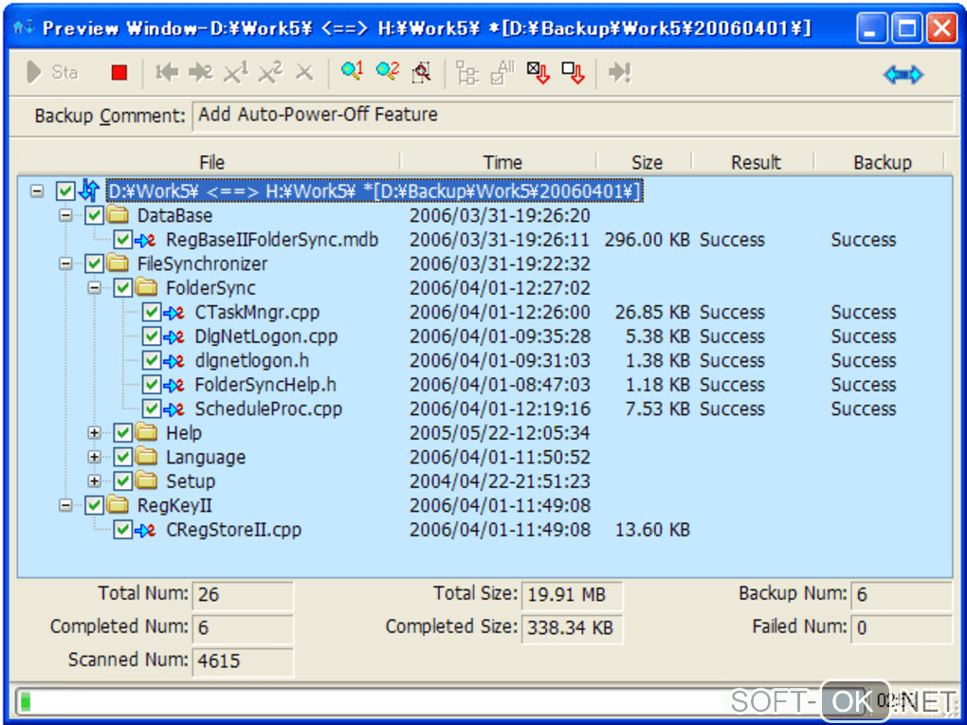967x725 pixels.
Task: Uncheck the CRegStoreII.cpp checkbox
Action: click(122, 530)
